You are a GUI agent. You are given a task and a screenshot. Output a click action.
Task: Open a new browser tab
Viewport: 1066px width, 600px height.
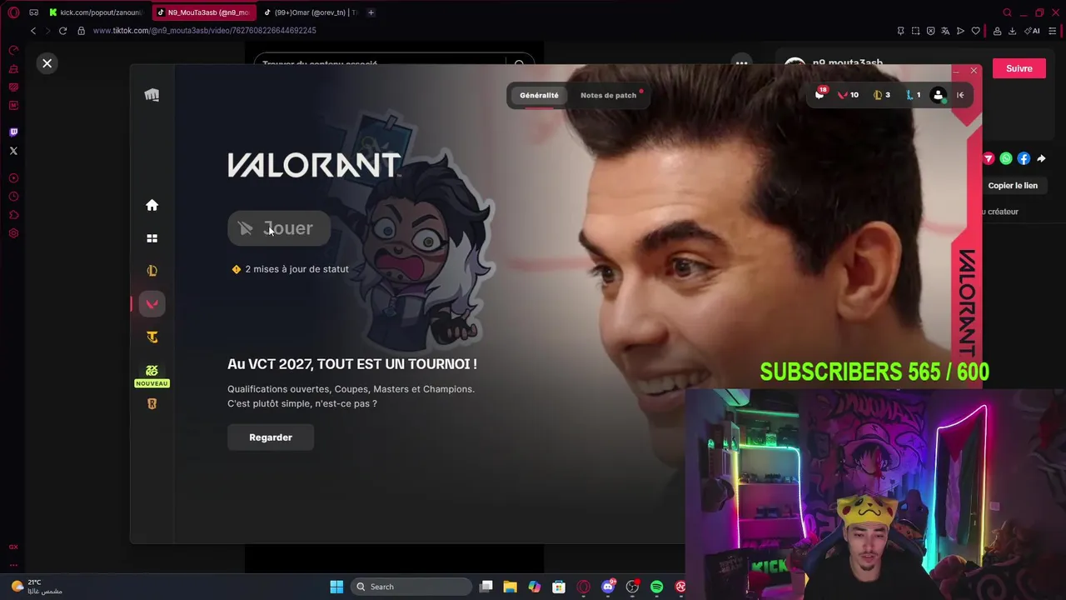371,12
